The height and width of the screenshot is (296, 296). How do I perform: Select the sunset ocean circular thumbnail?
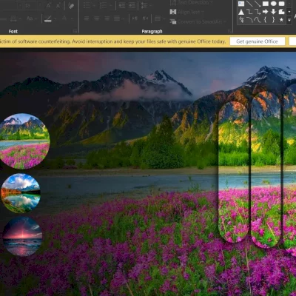(x=22, y=236)
